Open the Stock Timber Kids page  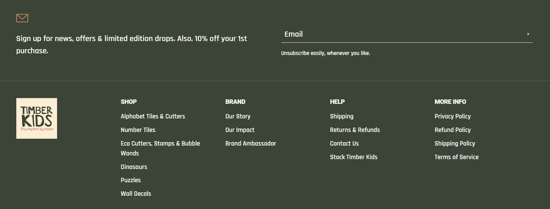tap(354, 157)
